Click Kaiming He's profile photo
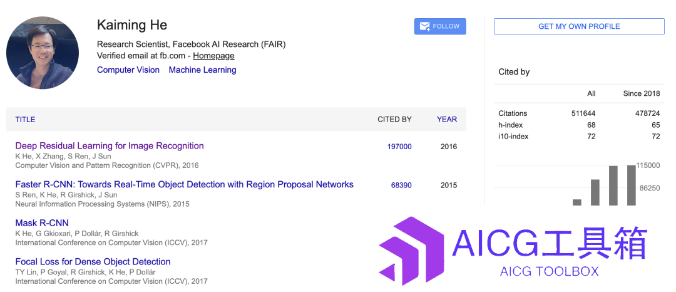The image size is (676, 292). 43,53
